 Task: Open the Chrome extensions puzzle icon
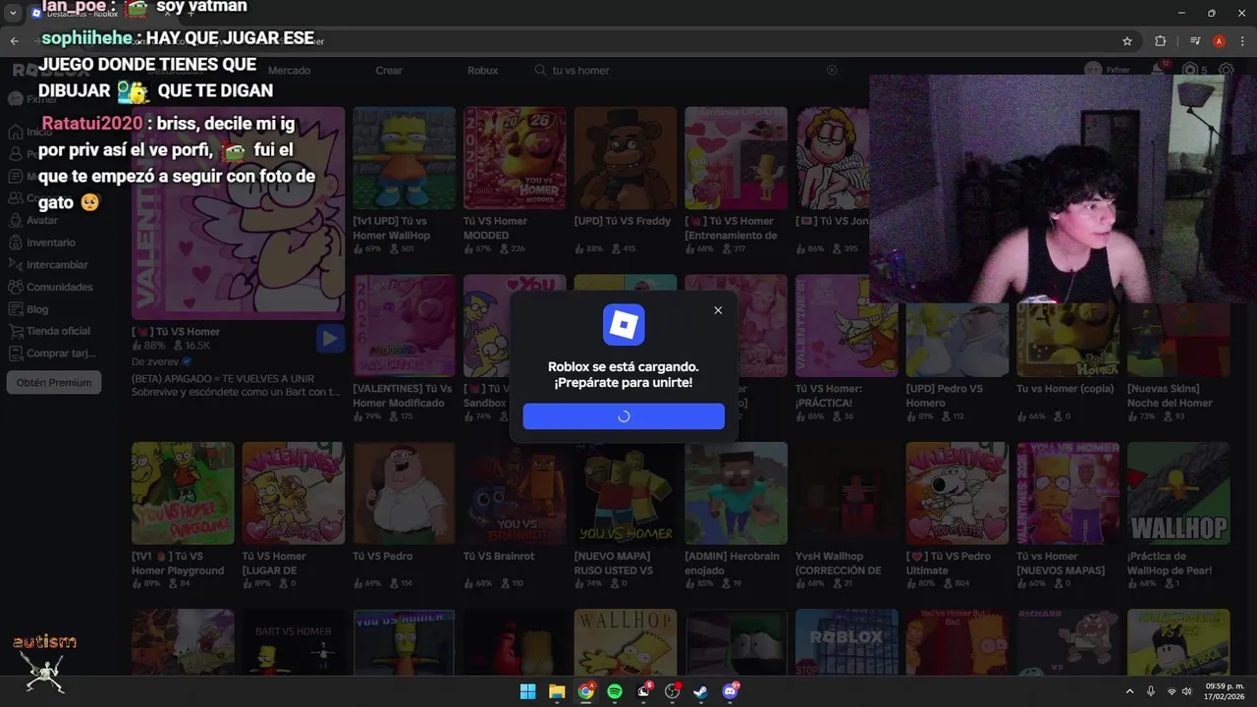(1160, 41)
